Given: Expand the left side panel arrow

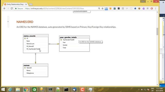Looking at the screenshot, I should pos(8,21).
